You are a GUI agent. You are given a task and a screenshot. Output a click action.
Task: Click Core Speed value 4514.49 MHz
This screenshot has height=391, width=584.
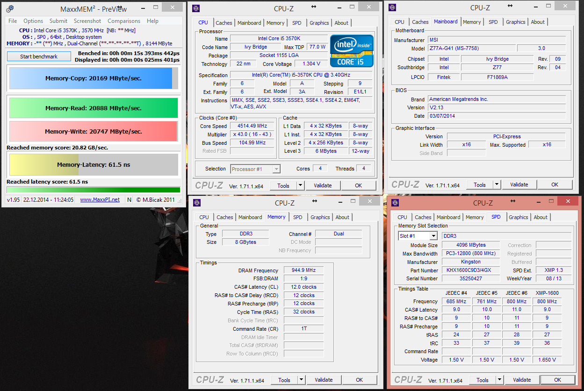[252, 126]
